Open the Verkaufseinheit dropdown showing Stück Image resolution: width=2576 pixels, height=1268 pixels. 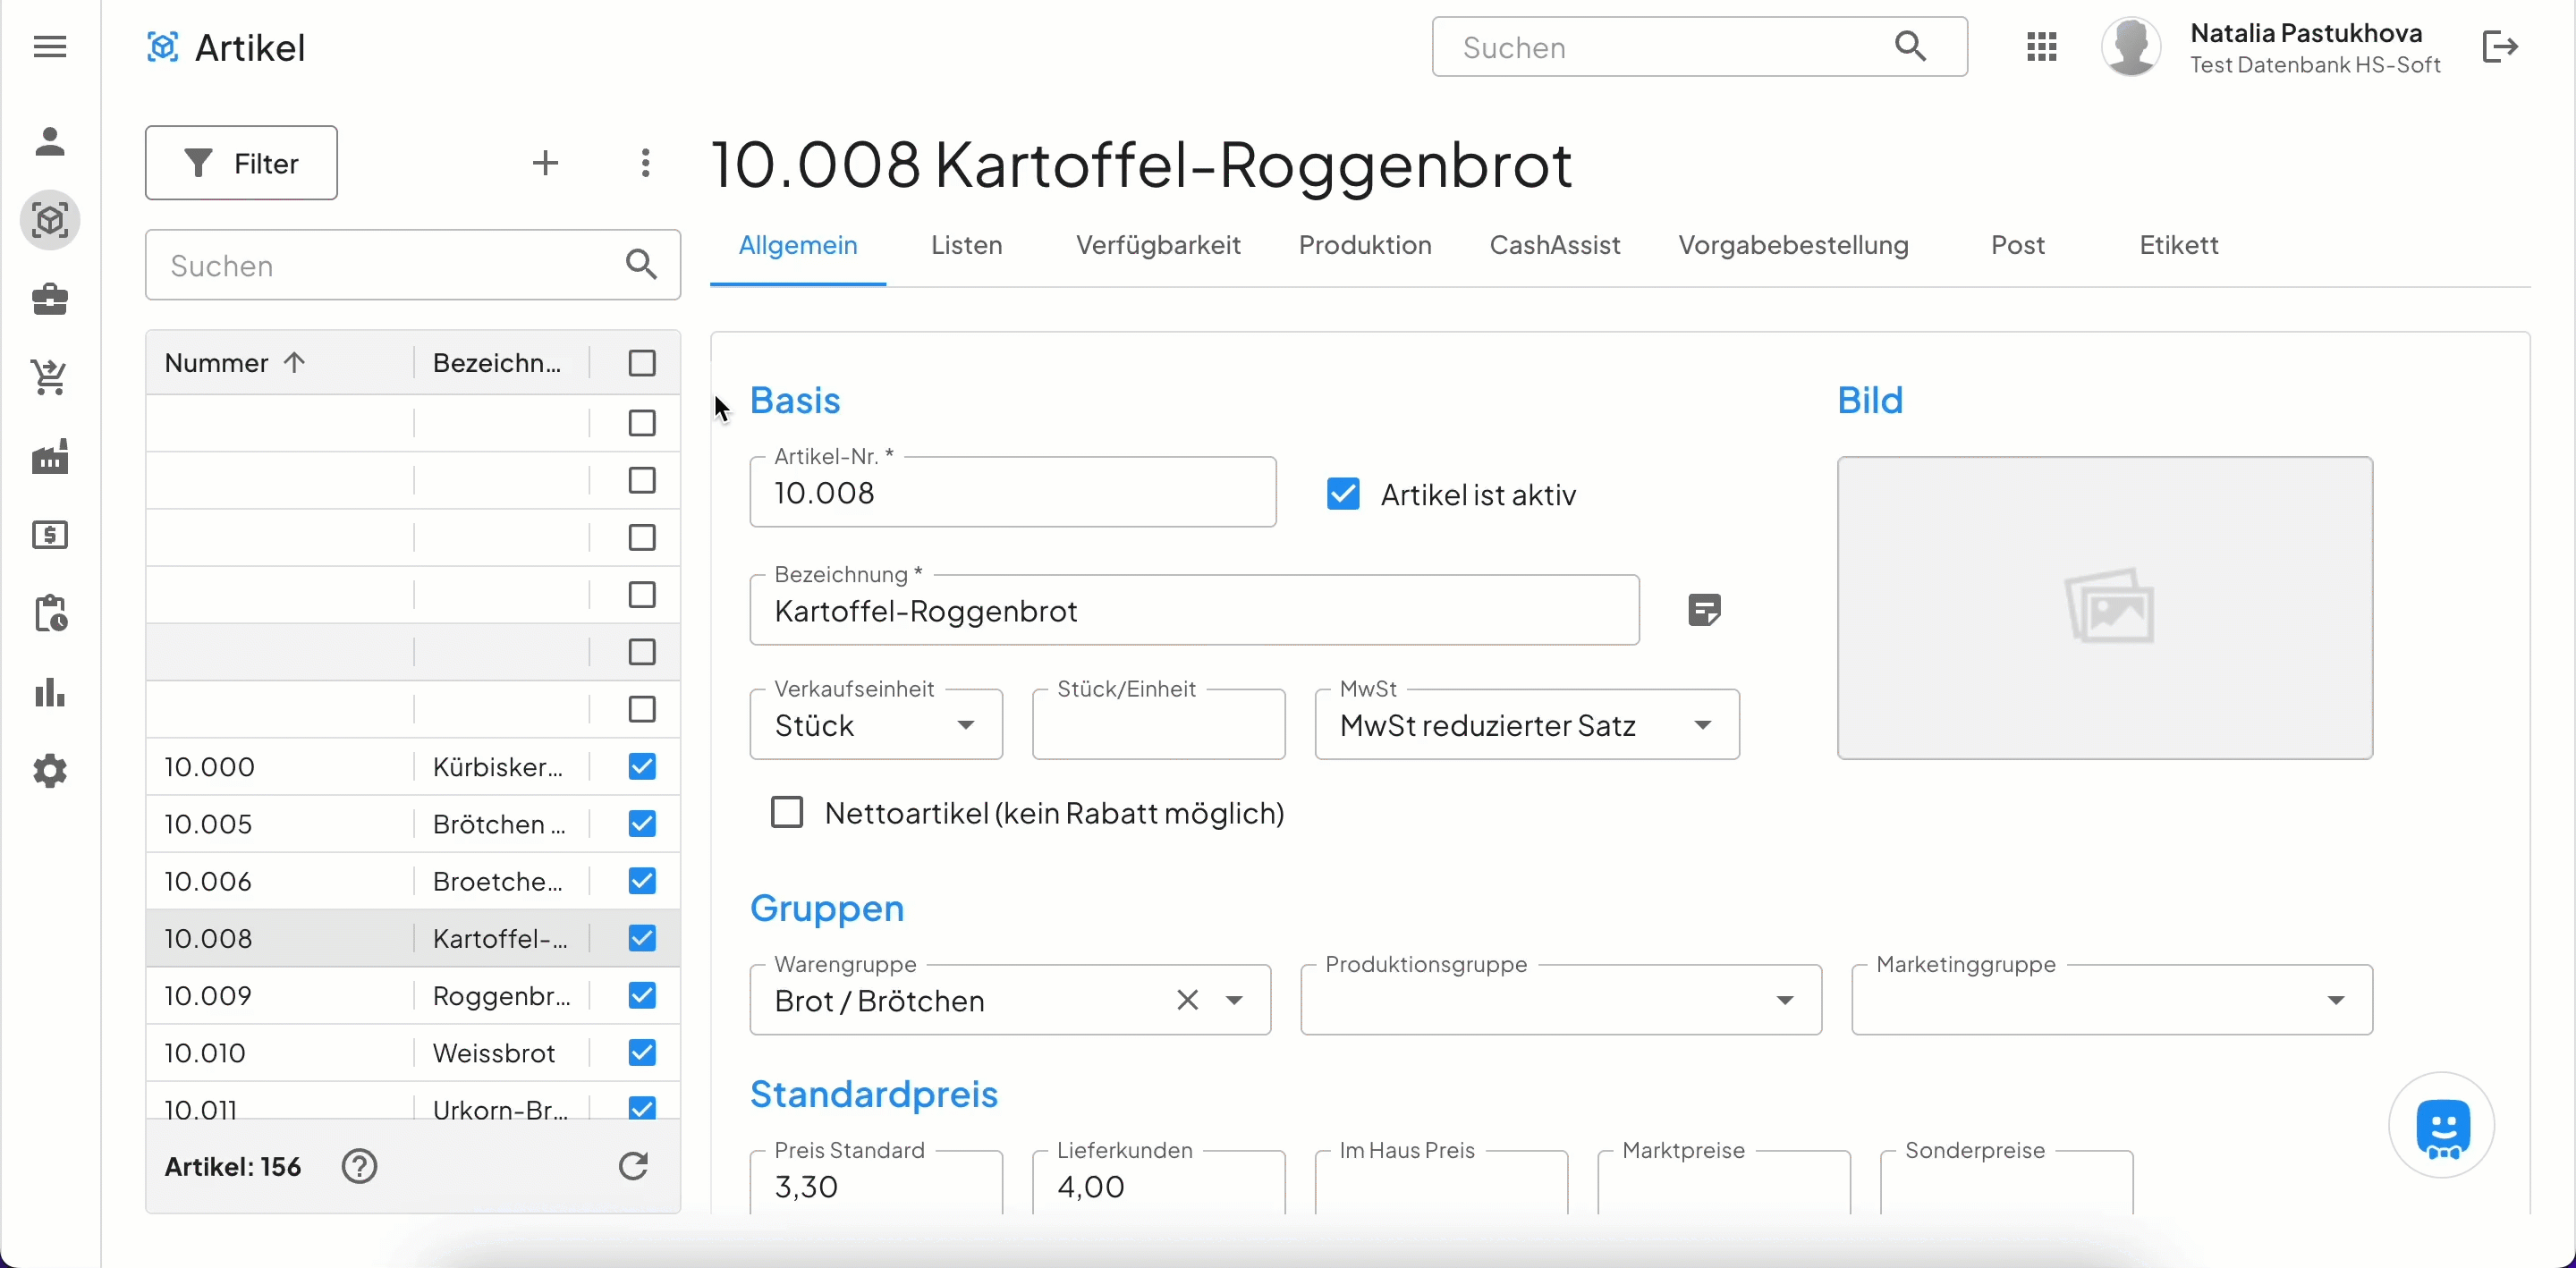tap(966, 725)
